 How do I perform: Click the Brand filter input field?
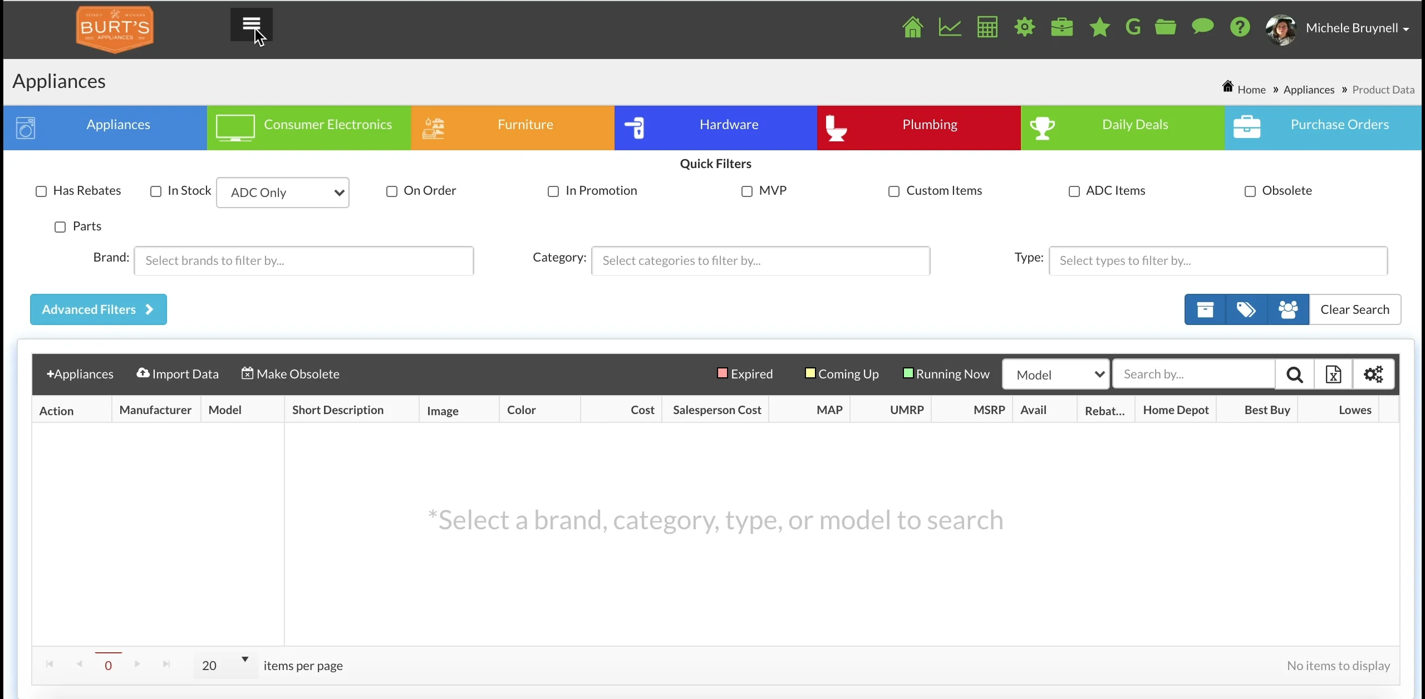point(304,261)
